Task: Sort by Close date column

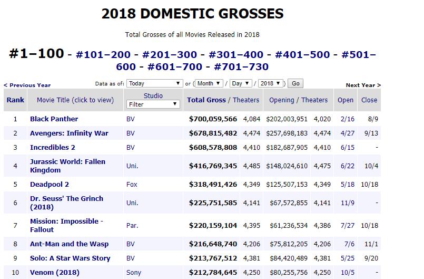Action: coord(369,100)
